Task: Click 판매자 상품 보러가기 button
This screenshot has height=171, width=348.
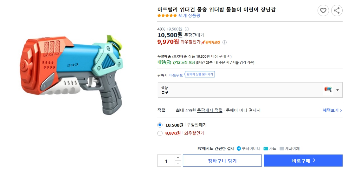Action: (200, 75)
